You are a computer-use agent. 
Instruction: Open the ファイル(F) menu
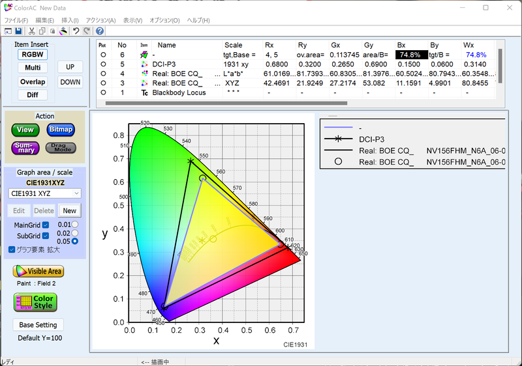point(16,20)
